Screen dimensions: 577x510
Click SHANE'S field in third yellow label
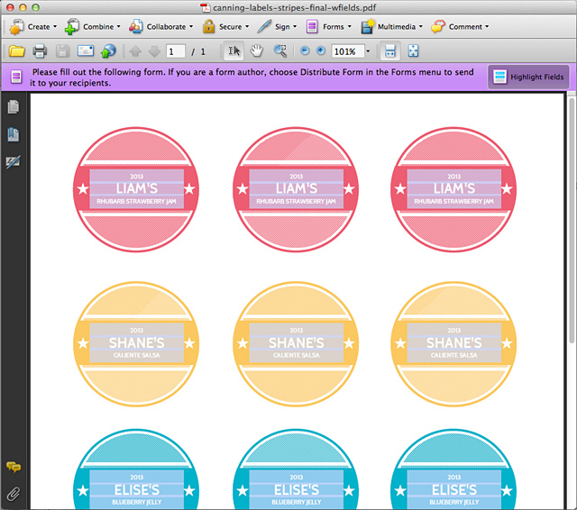pyautogui.click(x=453, y=343)
